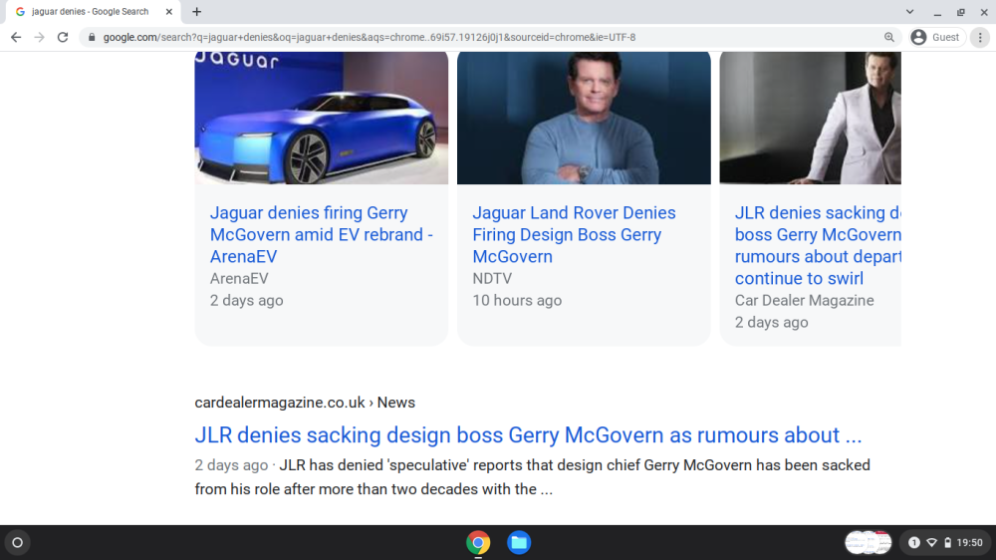This screenshot has height=560, width=996.
Task: Reload the Google search page
Action: point(62,38)
